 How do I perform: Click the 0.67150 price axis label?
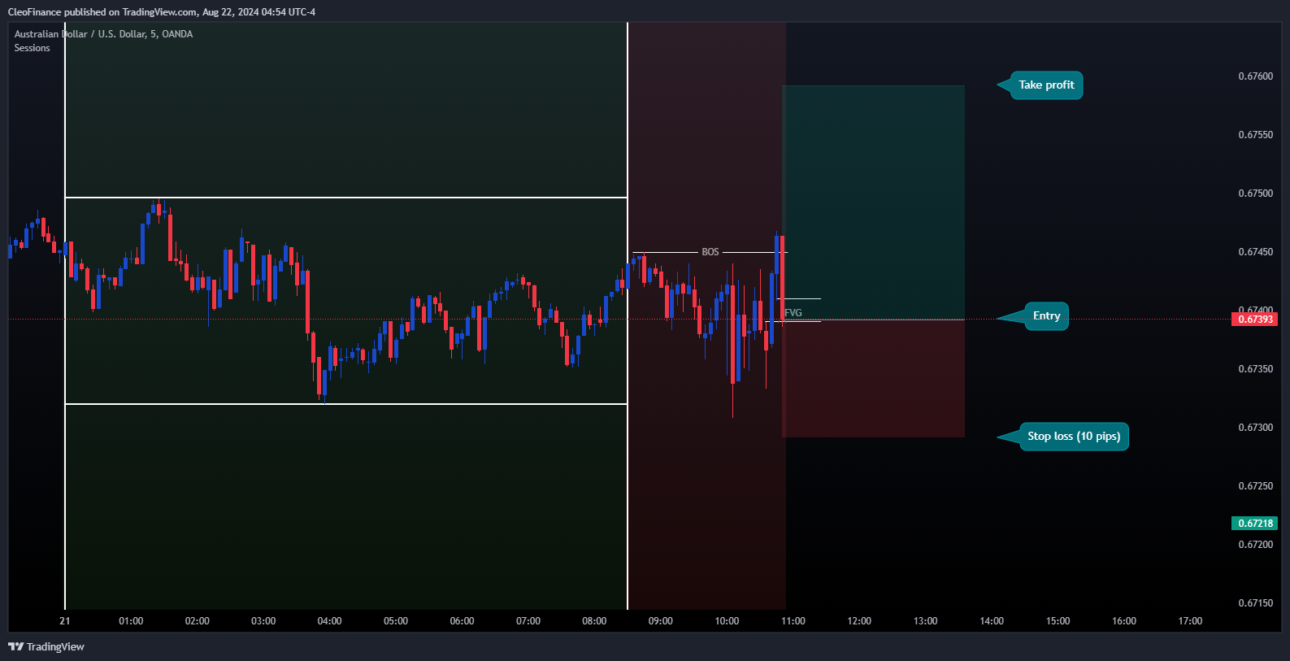click(x=1255, y=603)
